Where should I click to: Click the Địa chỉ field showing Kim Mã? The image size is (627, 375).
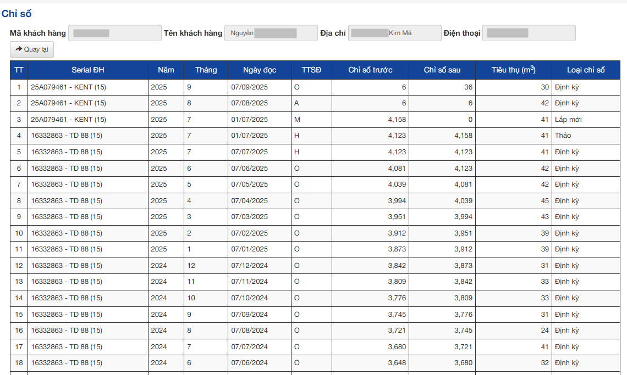394,32
